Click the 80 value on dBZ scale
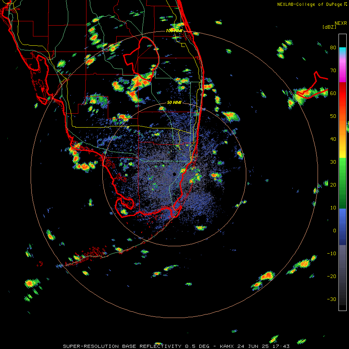 coord(333,48)
